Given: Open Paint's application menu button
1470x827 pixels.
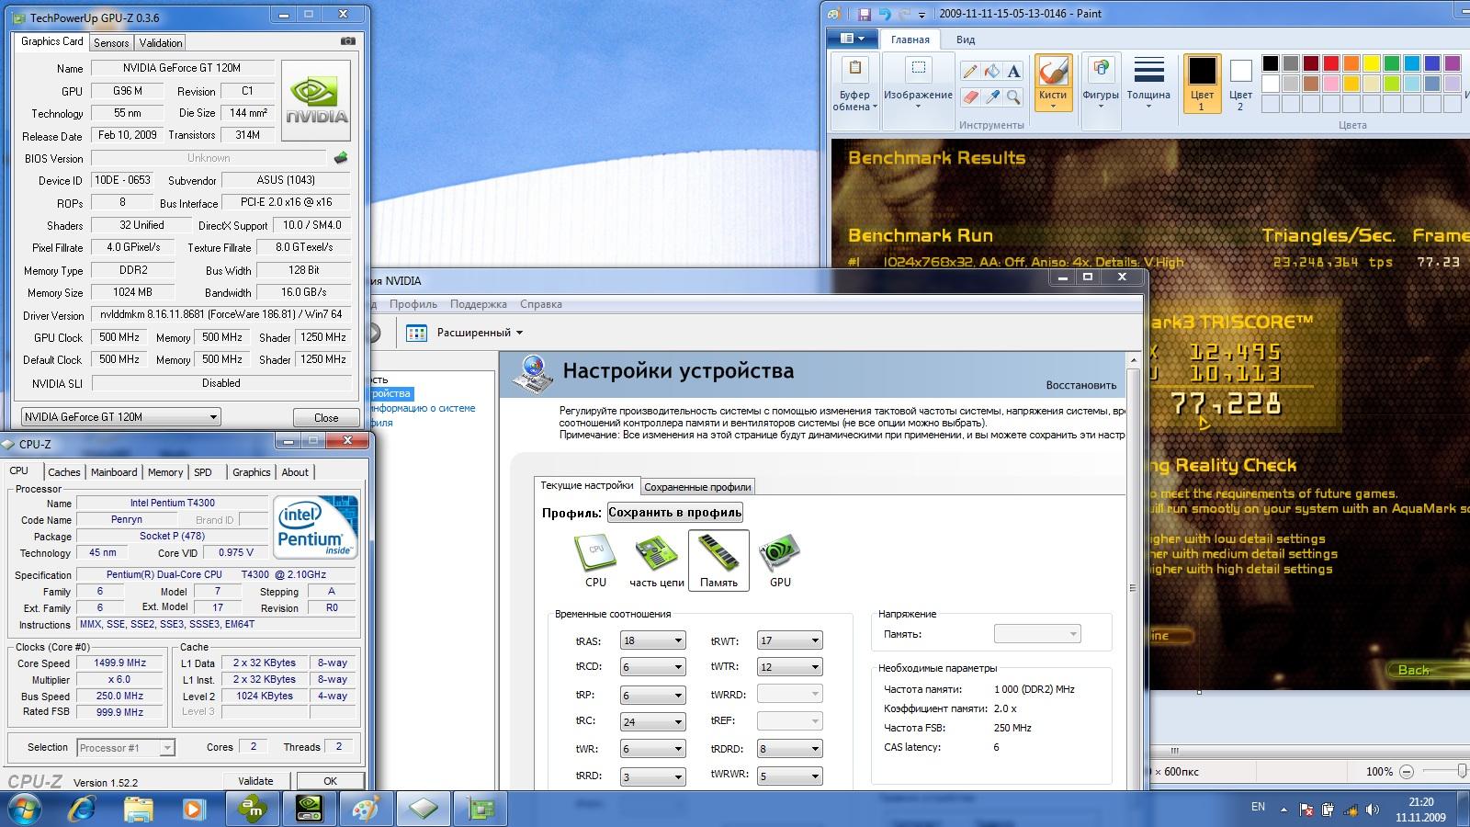Looking at the screenshot, I should 852,39.
